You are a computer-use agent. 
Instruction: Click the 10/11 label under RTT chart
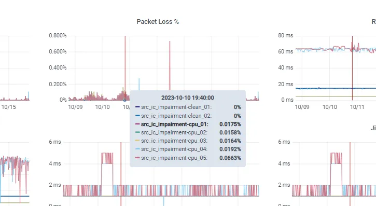pyautogui.click(x=357, y=107)
